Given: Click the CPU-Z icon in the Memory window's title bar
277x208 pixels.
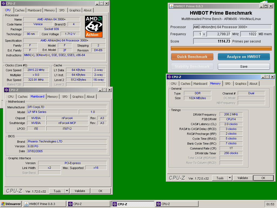Looking at the screenshot, I should click(169, 77).
